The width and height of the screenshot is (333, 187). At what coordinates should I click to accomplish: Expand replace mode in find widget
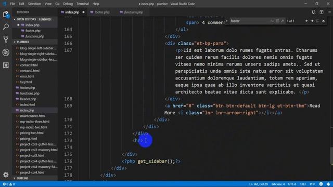coord(227,21)
